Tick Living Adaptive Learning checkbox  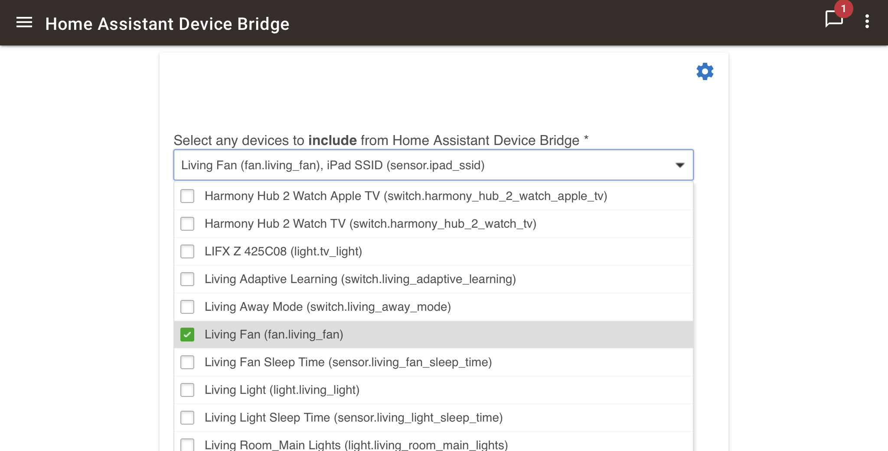click(x=187, y=279)
